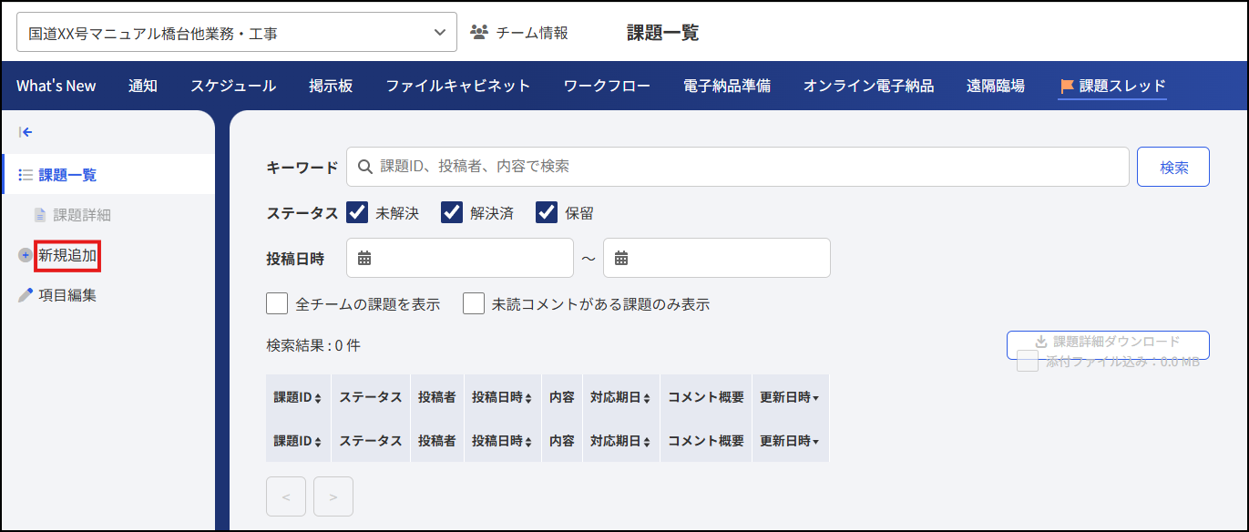This screenshot has width=1249, height=532.
Task: Go to the next results page
Action: 333,496
